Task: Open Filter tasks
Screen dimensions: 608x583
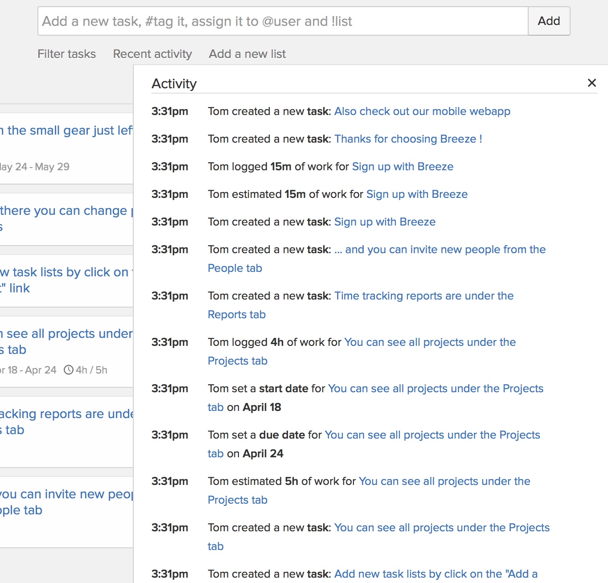Action: [x=66, y=54]
